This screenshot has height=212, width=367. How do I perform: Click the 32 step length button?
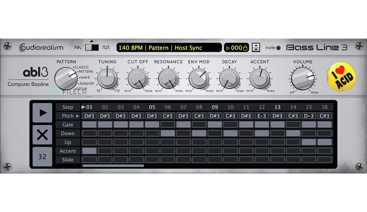(43, 157)
